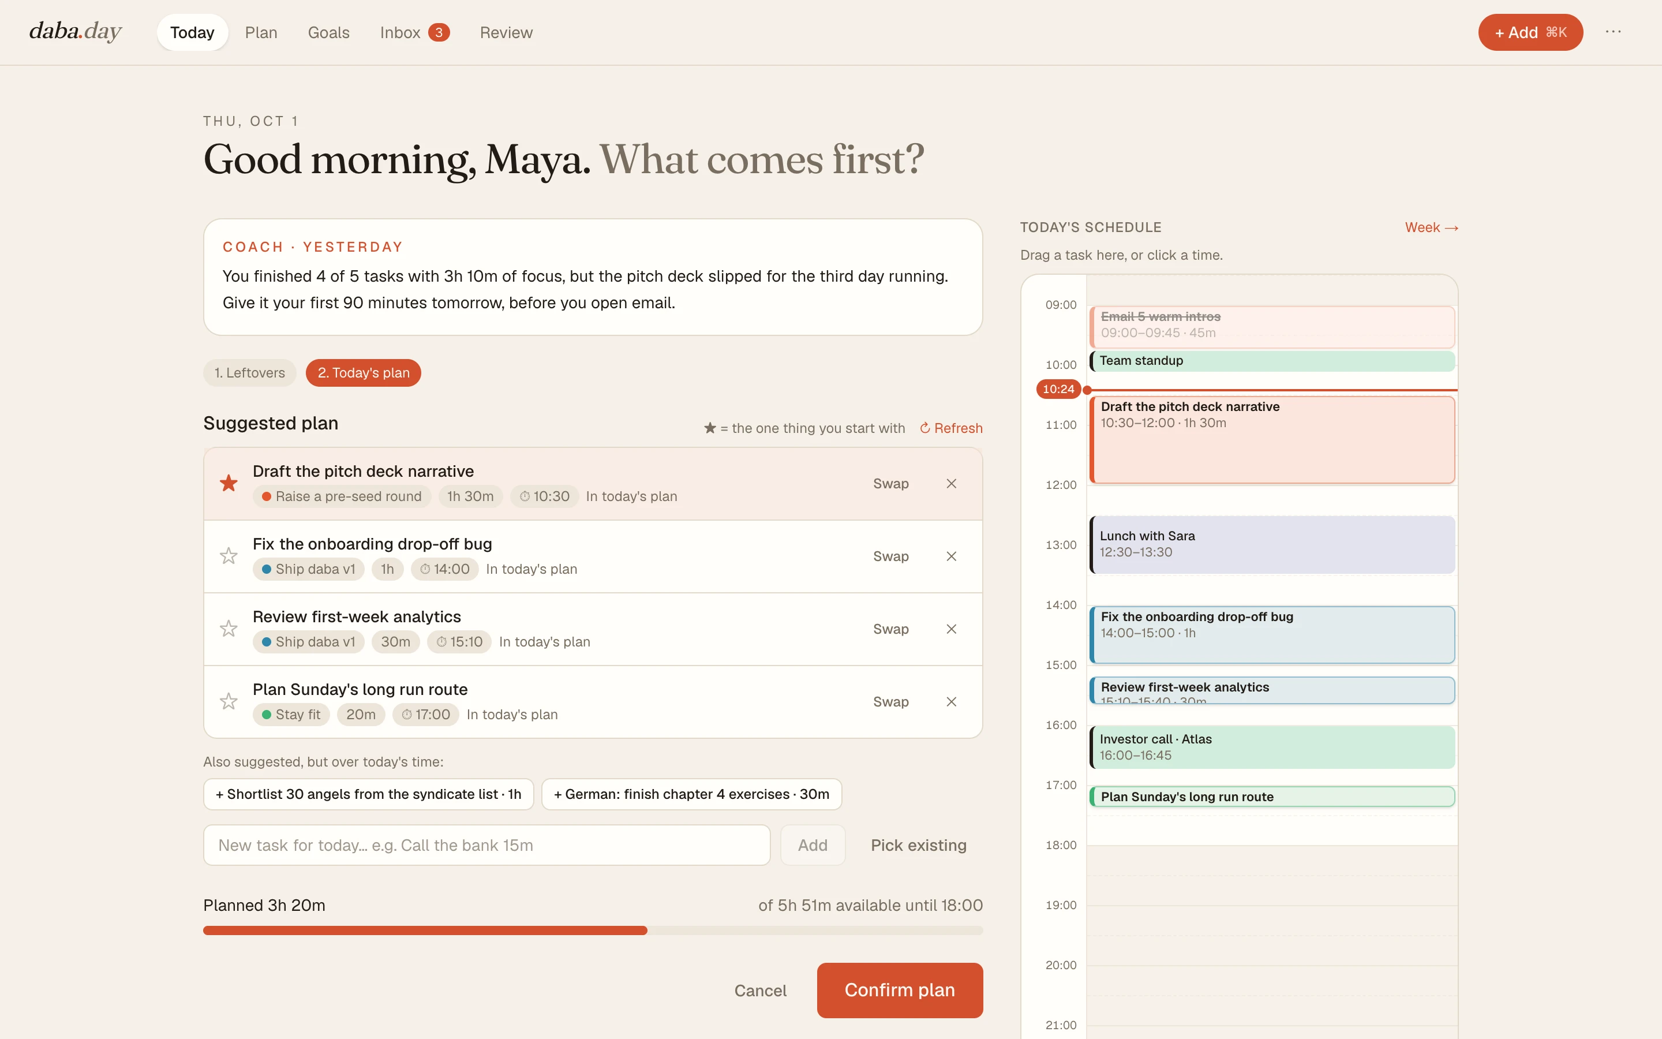The image size is (1662, 1039).
Task: Remove Fix the onboarding drop-off bug from plan
Action: 951,556
